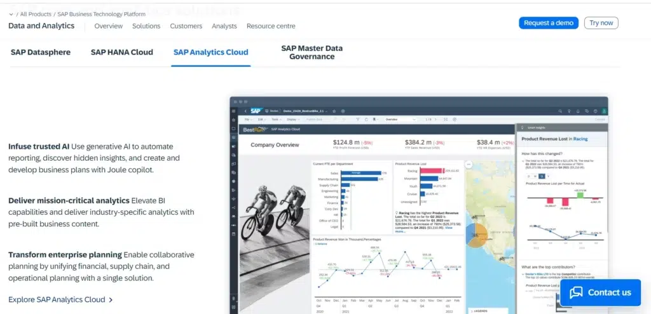Open the File menu in dashboard toolbar
The image size is (651, 314).
pyautogui.click(x=248, y=119)
